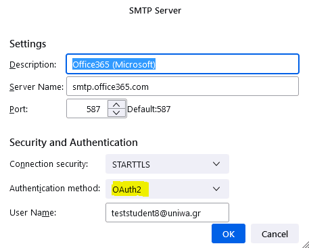Viewport: 309px width, 248px height.
Task: Open the Connection security dropdown STARTTLS
Action: 167,164
